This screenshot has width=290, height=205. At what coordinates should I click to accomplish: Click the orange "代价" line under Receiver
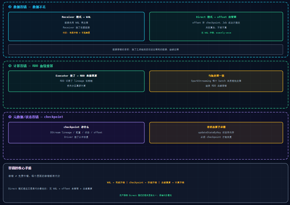coord(76,33)
